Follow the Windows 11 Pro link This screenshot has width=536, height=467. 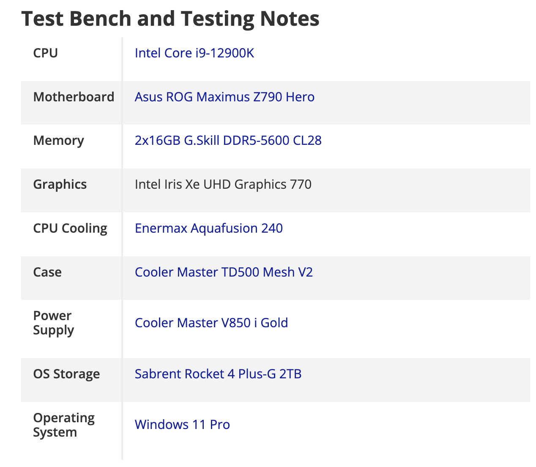(182, 425)
